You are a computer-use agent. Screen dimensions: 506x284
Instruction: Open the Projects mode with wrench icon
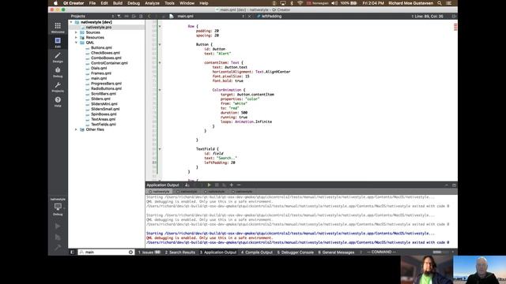click(58, 87)
